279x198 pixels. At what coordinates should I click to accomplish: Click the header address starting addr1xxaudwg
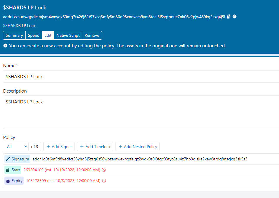click(114, 17)
